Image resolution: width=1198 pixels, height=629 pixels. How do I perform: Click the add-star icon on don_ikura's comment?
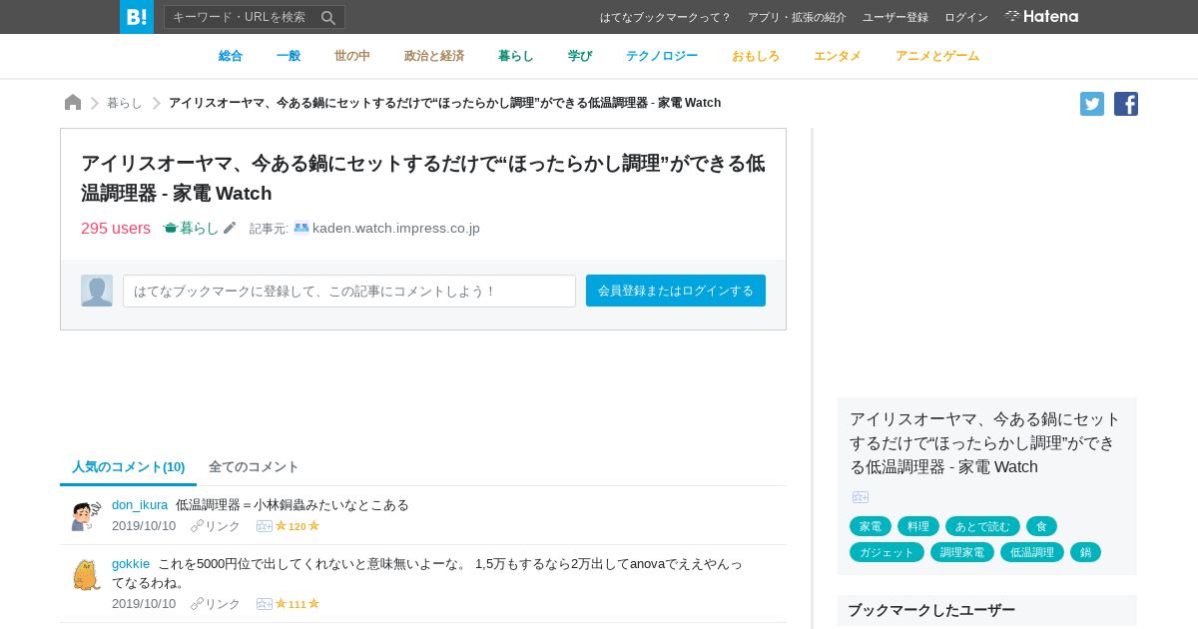tap(265, 526)
